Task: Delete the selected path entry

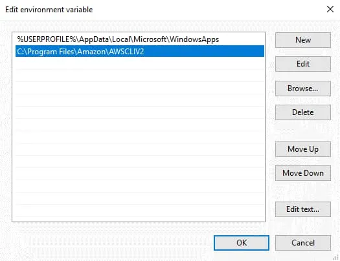Action: pyautogui.click(x=303, y=112)
